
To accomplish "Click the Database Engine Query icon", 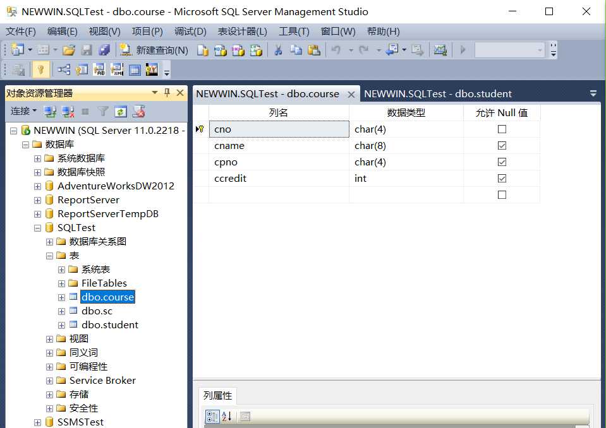I will click(x=202, y=50).
